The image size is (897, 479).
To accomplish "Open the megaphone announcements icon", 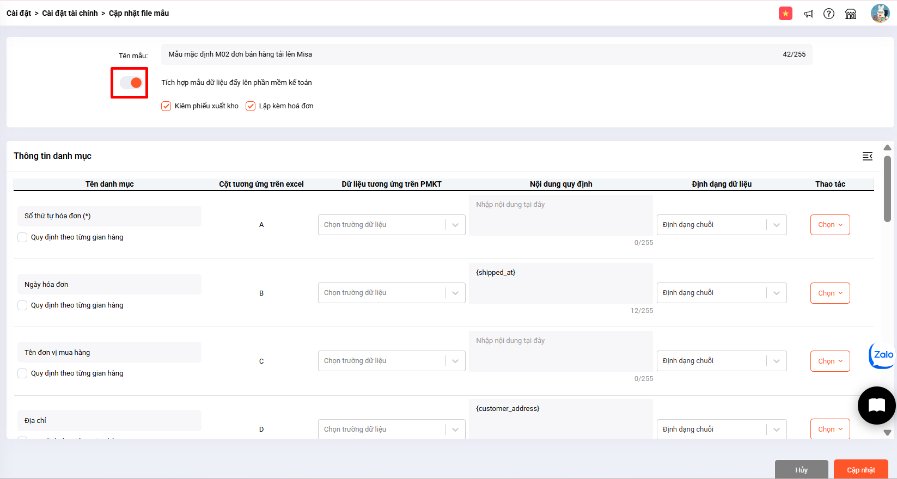I will click(809, 14).
